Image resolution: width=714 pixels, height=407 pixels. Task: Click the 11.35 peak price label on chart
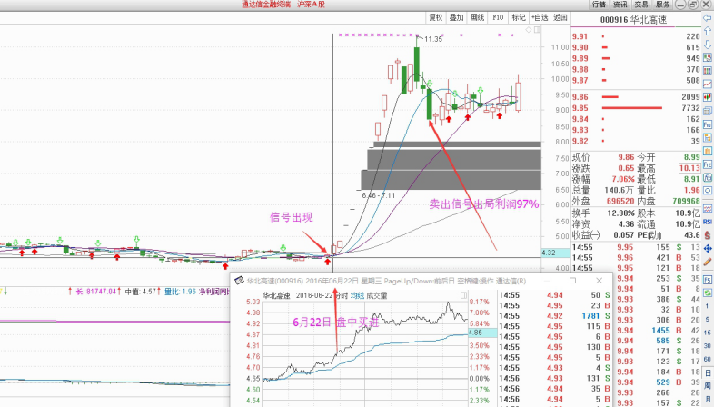pos(432,39)
